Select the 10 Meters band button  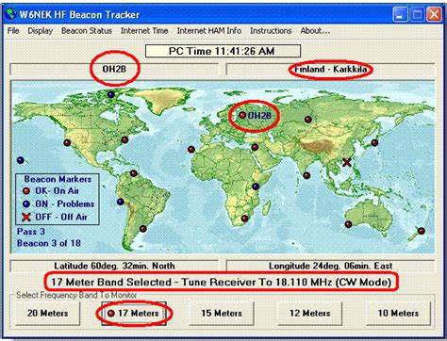pos(398,314)
